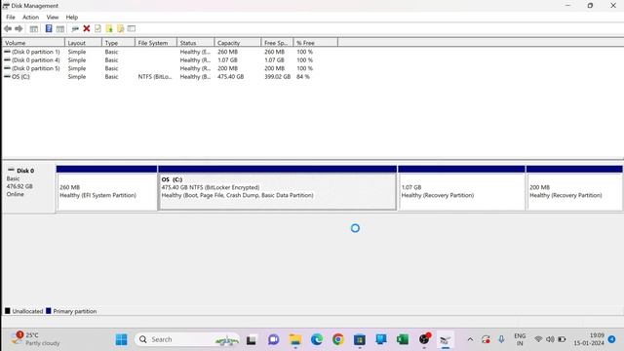Open the Chat (Teams) taskbar icon
The width and height of the screenshot is (624, 351).
[x=273, y=340]
